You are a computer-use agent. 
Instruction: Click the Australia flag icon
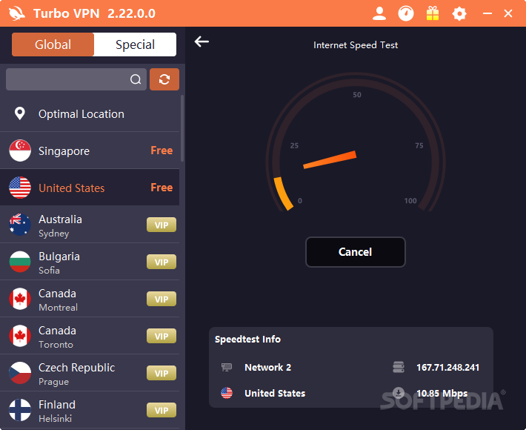(20, 225)
